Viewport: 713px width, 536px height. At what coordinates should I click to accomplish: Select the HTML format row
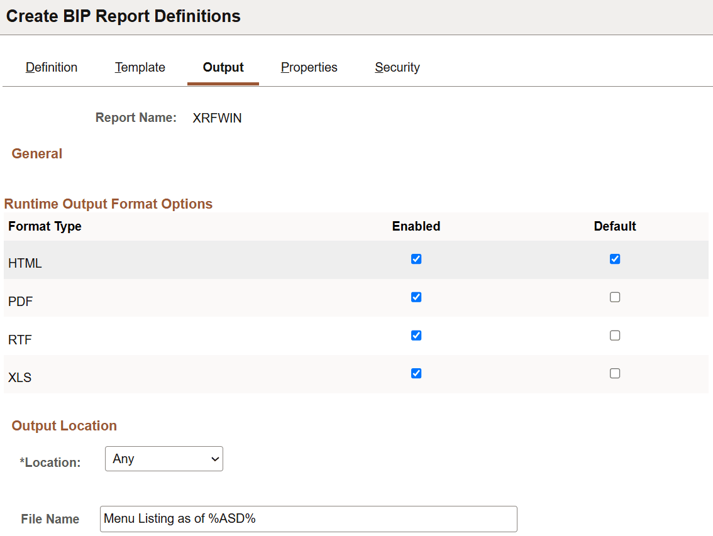(x=25, y=263)
